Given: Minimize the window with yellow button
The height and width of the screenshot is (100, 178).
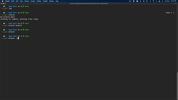Looking at the screenshot, I should (x=3, y=4).
